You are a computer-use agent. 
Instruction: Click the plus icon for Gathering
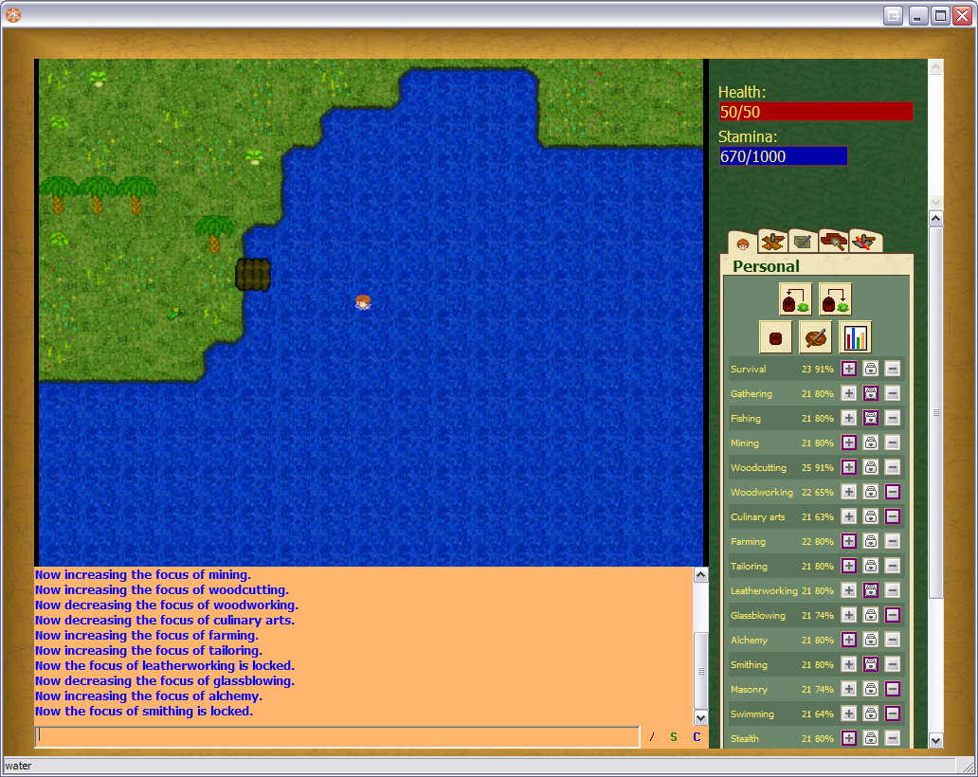point(849,393)
